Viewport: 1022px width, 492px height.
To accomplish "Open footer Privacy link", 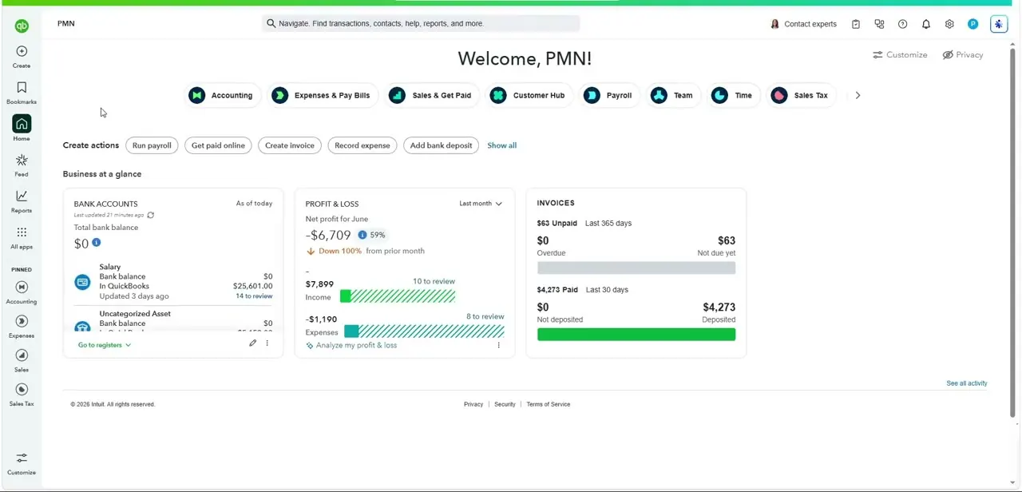I will click(x=473, y=404).
